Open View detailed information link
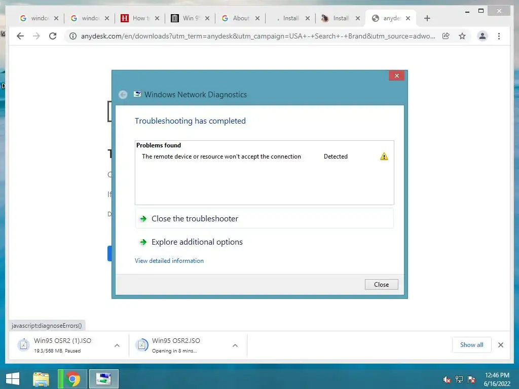This screenshot has height=389, width=519. pyautogui.click(x=169, y=261)
